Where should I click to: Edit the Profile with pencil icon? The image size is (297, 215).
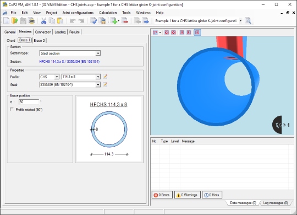click(105, 77)
